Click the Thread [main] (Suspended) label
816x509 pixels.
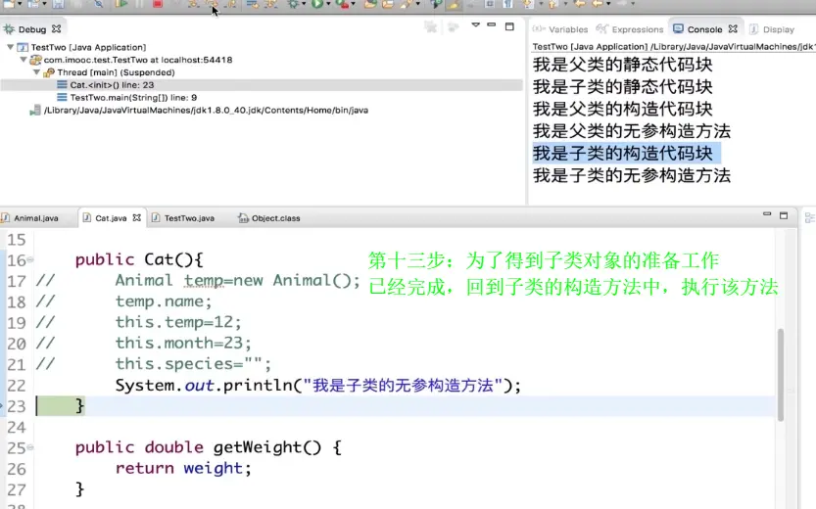116,72
